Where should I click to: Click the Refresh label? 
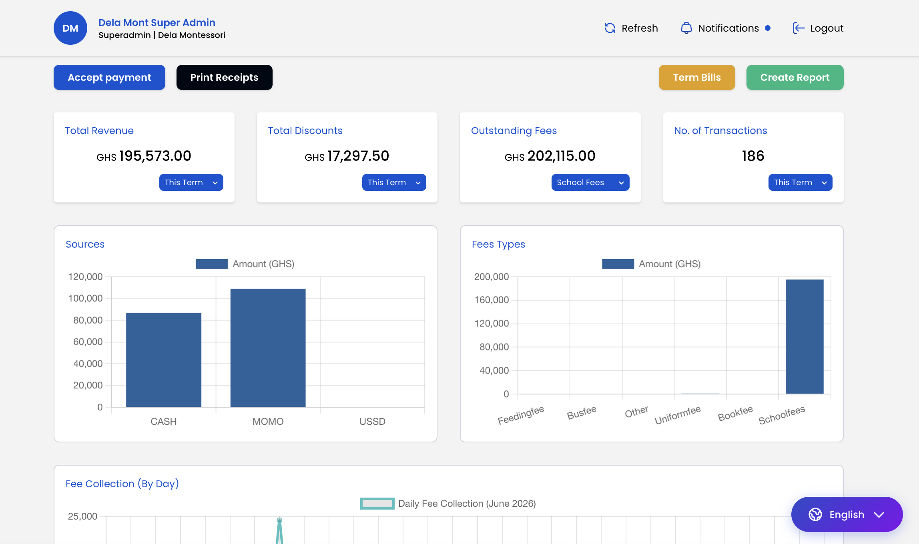point(640,28)
